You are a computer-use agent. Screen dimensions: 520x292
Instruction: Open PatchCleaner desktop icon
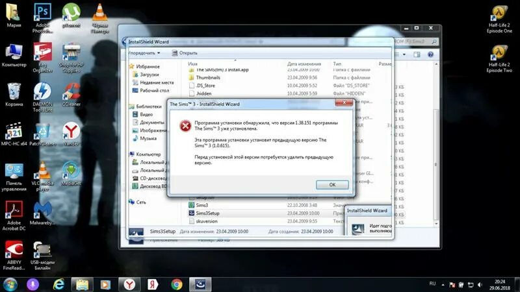click(x=42, y=134)
